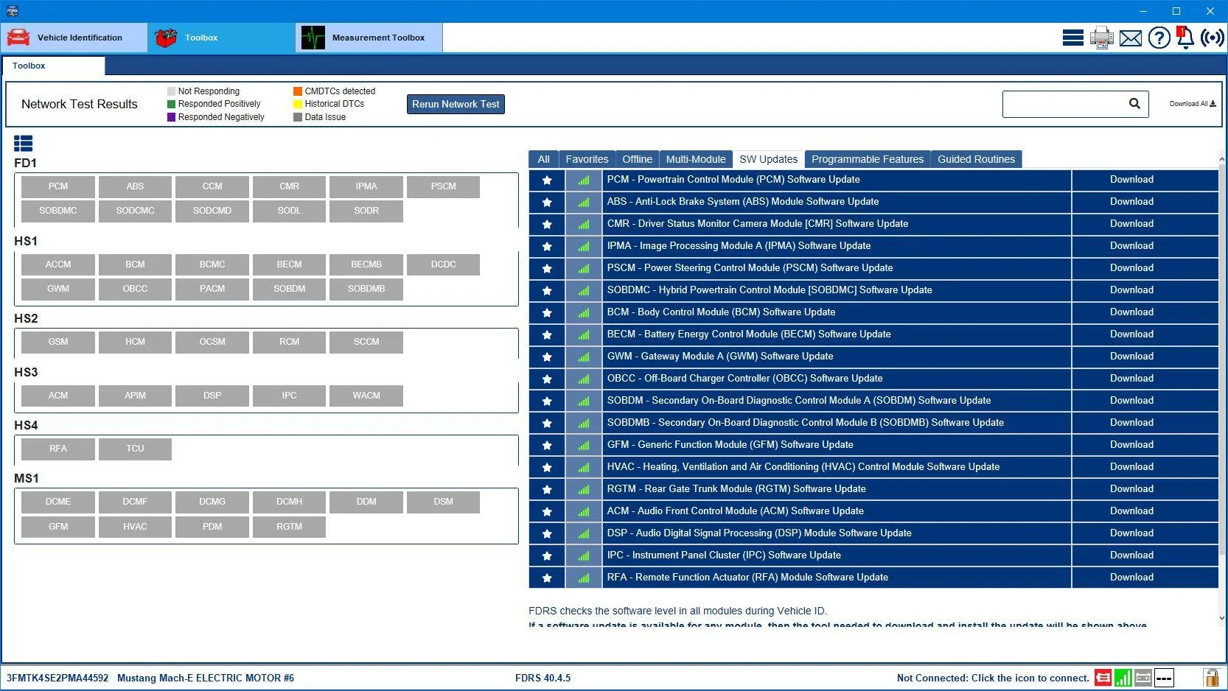Click the red vehicle connection icon
This screenshot has width=1228, height=691.
tap(1103, 678)
